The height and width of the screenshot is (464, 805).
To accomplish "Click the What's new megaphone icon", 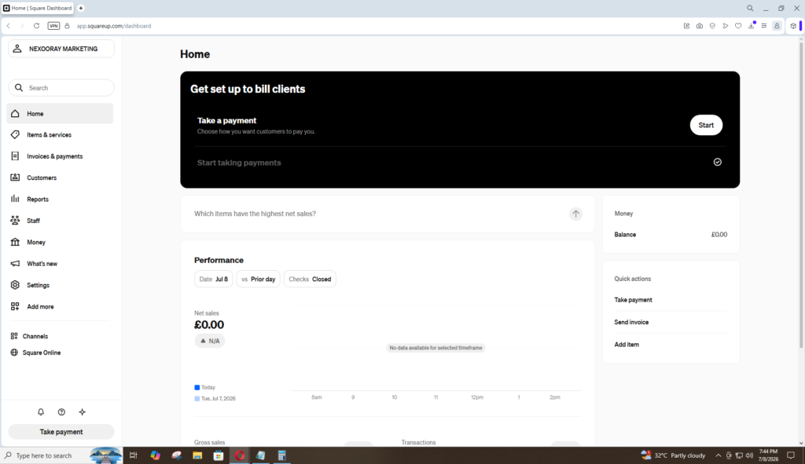I will pos(15,264).
